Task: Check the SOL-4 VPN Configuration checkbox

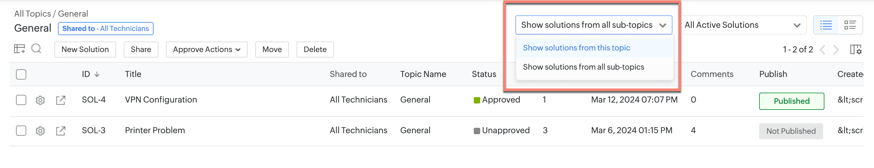Action: tap(21, 100)
